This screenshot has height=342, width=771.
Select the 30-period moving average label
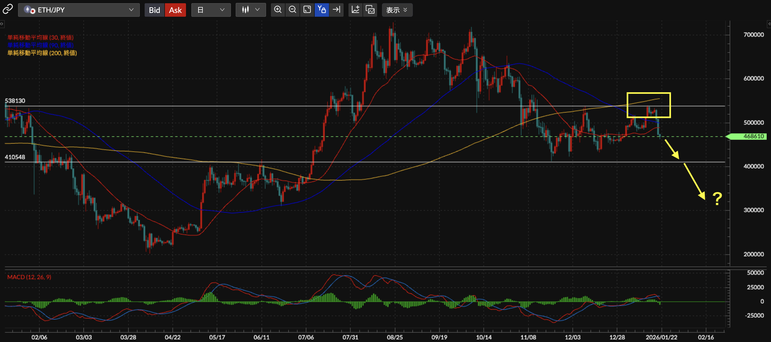click(40, 37)
